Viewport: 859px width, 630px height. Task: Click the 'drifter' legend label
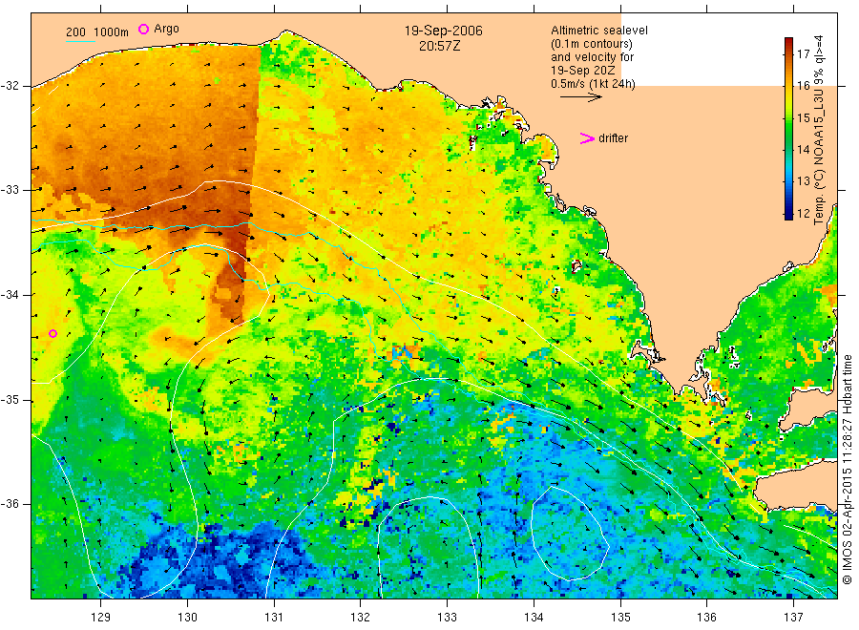(x=613, y=138)
